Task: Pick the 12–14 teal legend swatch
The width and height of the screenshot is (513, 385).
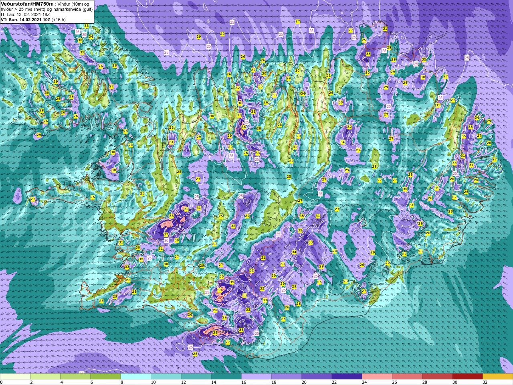Action: pos(196,376)
